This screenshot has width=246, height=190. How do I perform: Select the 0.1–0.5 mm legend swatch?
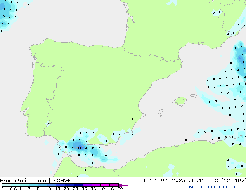point(7,185)
